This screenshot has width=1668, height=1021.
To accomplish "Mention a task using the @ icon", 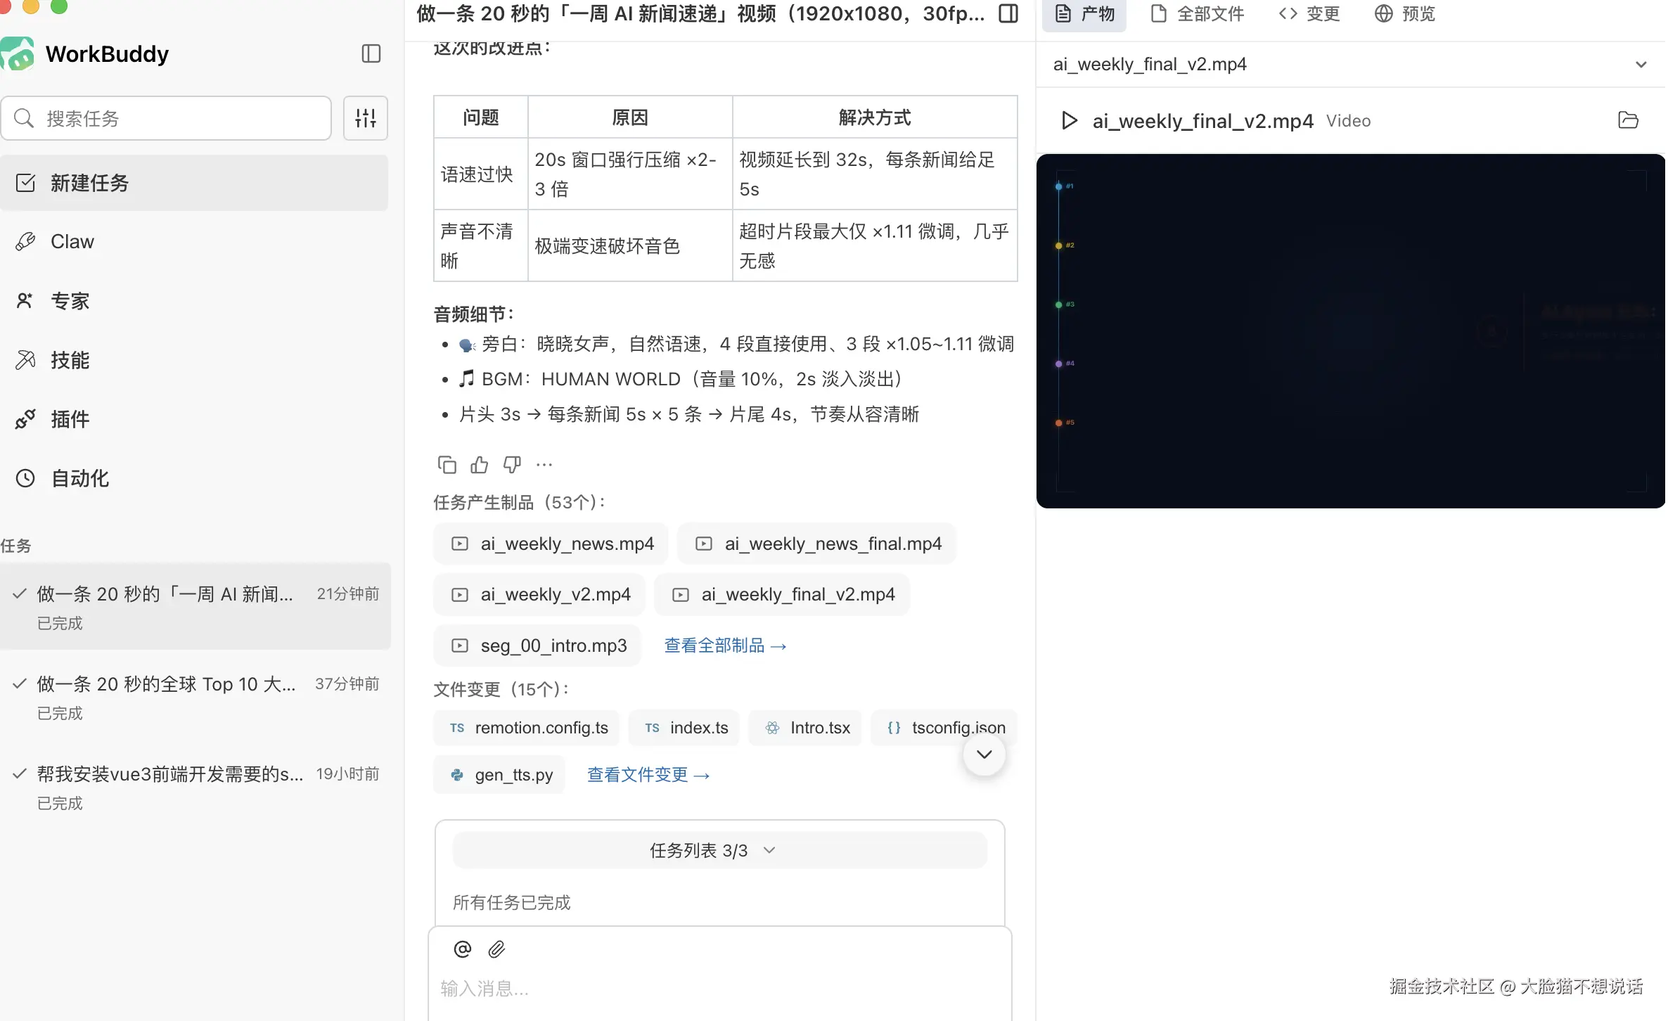I will pyautogui.click(x=462, y=948).
